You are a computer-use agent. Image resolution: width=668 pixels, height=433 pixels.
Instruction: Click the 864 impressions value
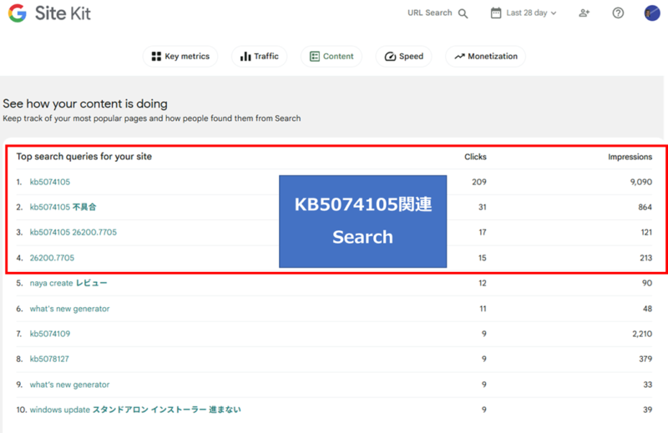click(x=645, y=208)
